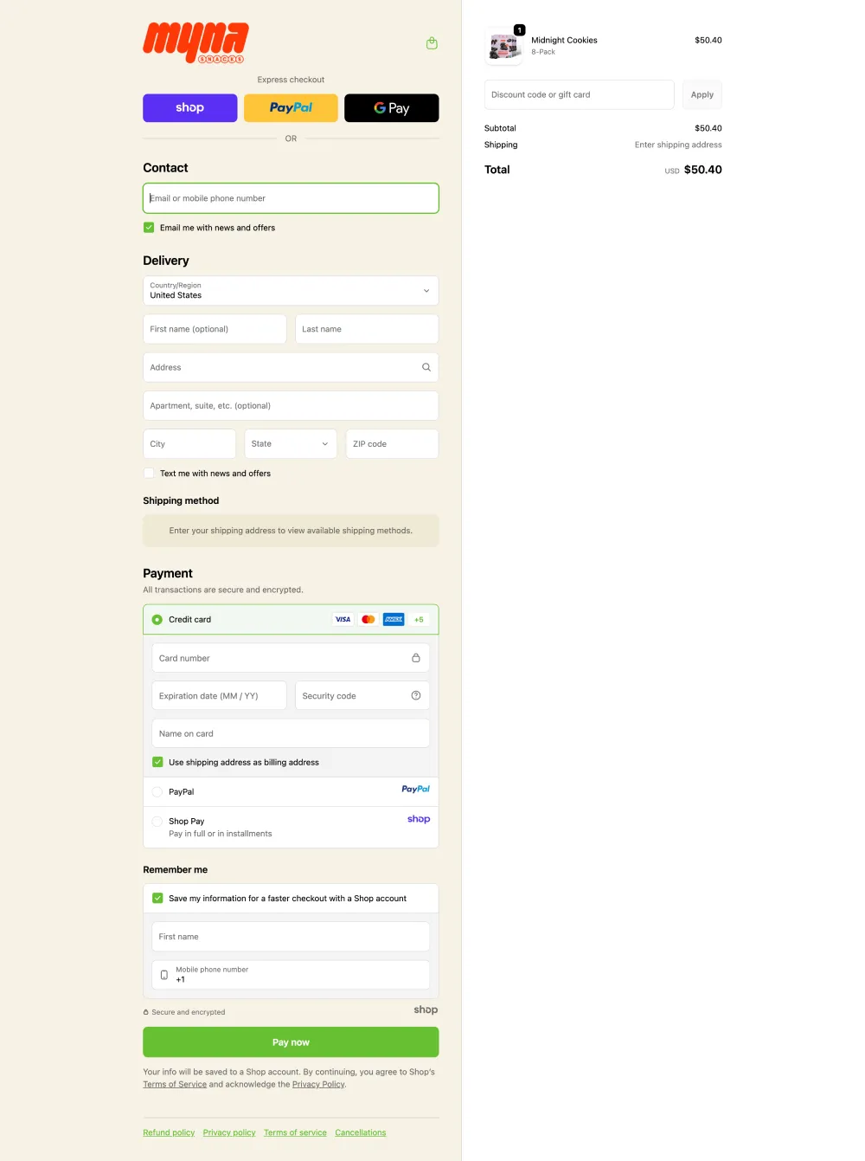The image size is (865, 1161).
Task: Select the Shop Pay payment radio option
Action: (157, 822)
